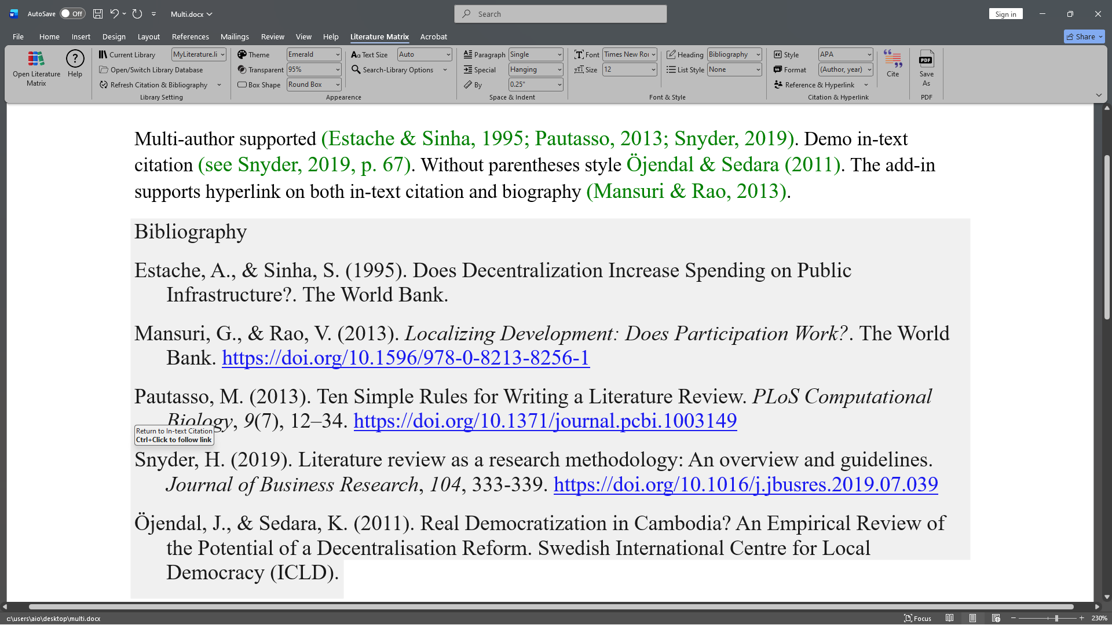
Task: Click the List Style icon
Action: (671, 69)
